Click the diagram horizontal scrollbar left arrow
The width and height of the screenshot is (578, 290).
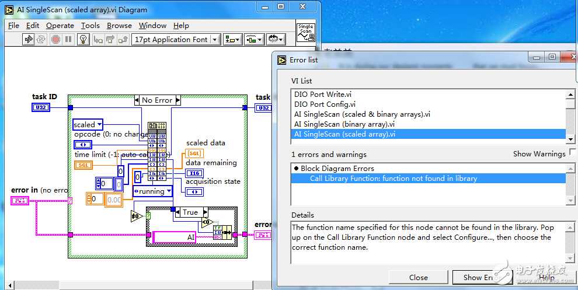coord(10,285)
